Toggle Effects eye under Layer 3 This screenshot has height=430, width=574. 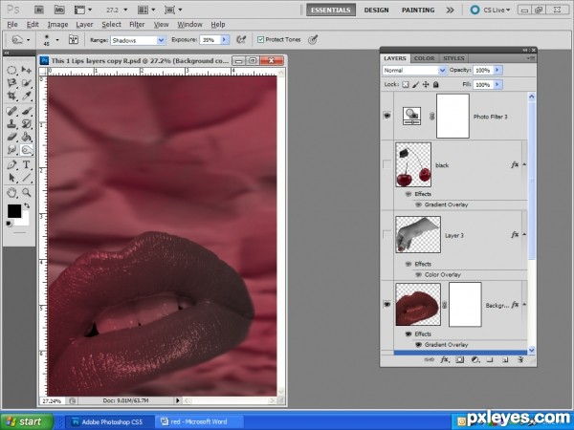click(408, 264)
